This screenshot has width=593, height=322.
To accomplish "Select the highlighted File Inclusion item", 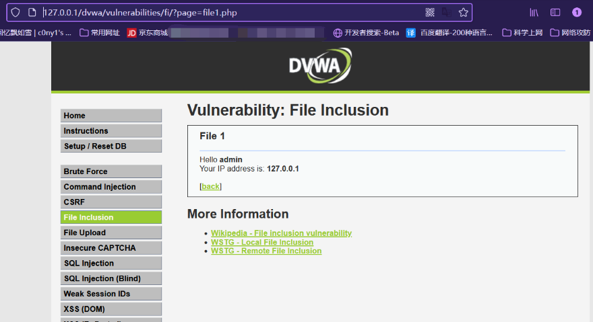I will pos(111,217).
